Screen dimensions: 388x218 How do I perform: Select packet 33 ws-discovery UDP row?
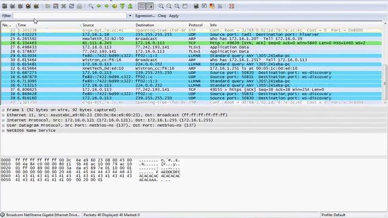tap(192, 73)
